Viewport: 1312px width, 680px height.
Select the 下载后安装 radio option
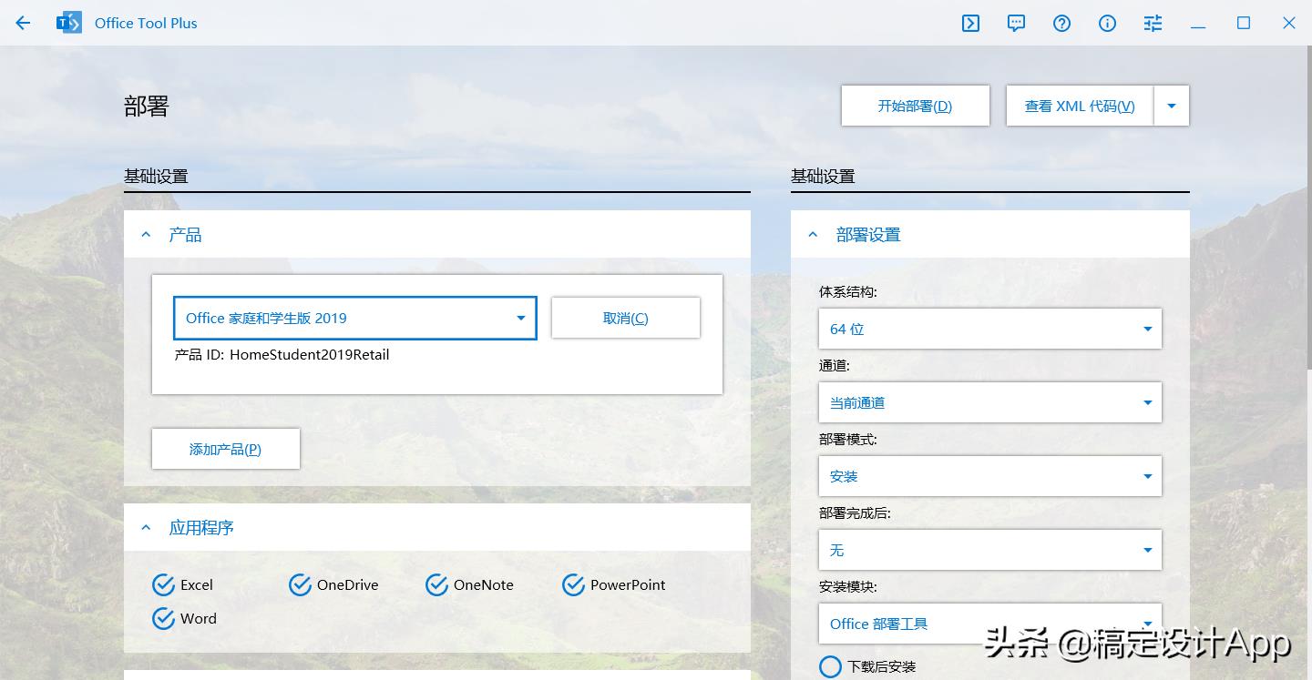click(830, 666)
